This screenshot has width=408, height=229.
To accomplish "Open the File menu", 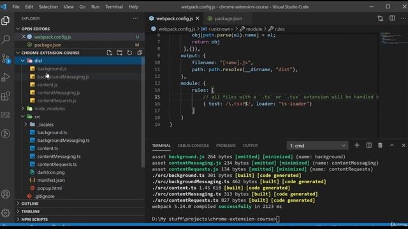I will coord(16,7).
